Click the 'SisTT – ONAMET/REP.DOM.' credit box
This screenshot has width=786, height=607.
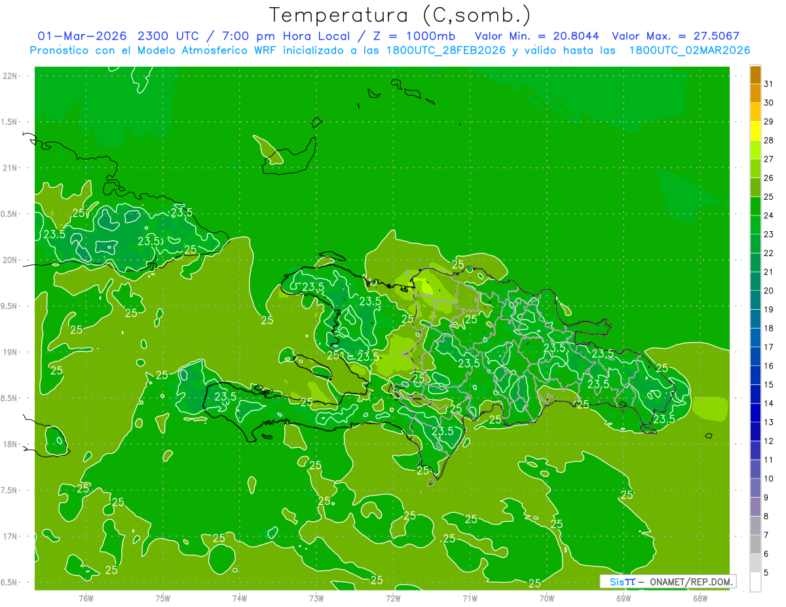(667, 581)
